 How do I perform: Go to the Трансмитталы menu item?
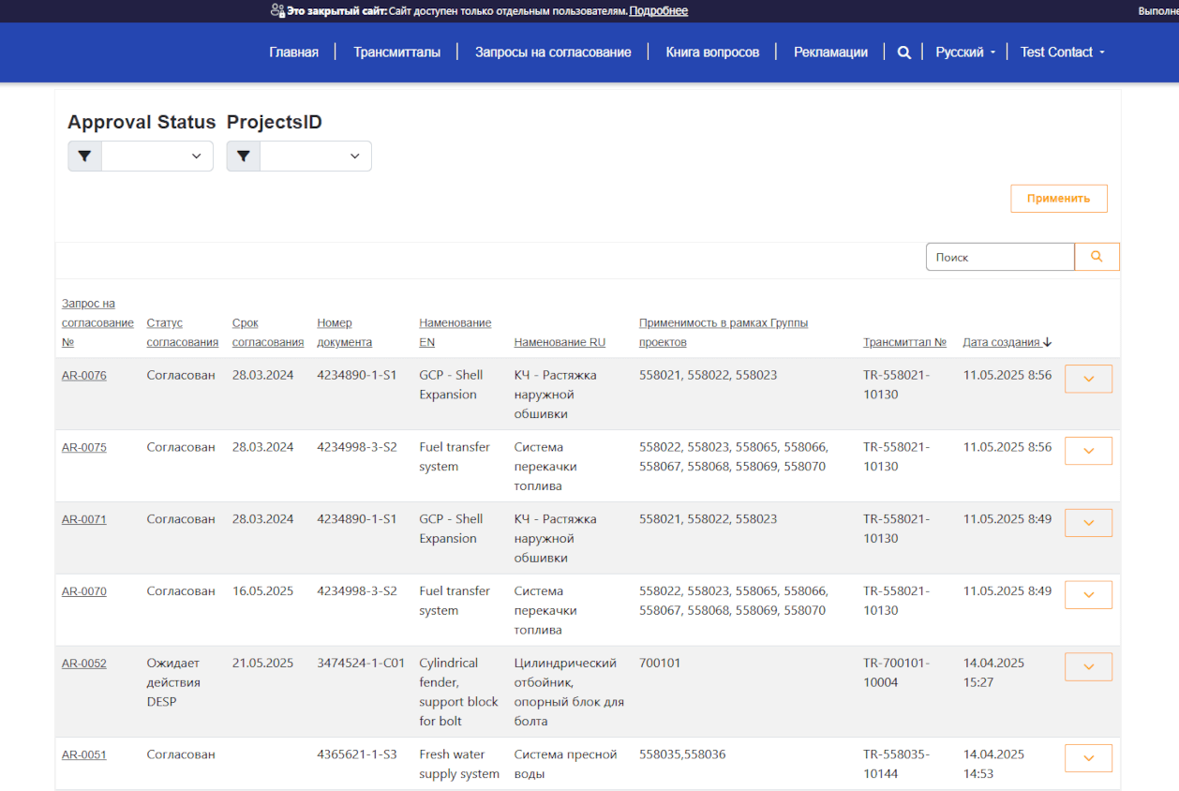click(396, 52)
